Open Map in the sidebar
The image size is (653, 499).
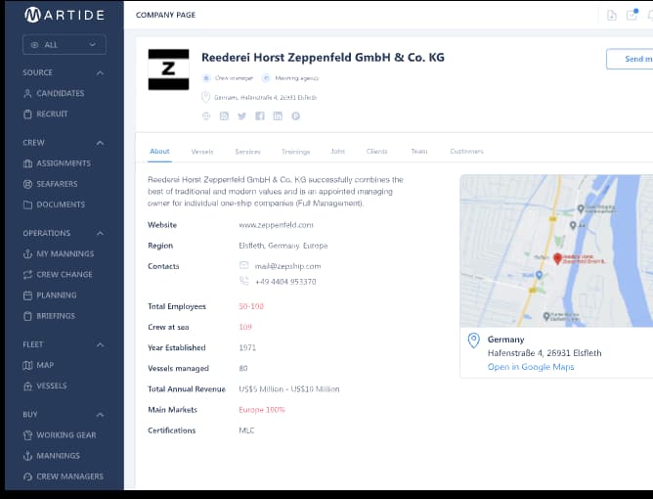pyautogui.click(x=45, y=365)
